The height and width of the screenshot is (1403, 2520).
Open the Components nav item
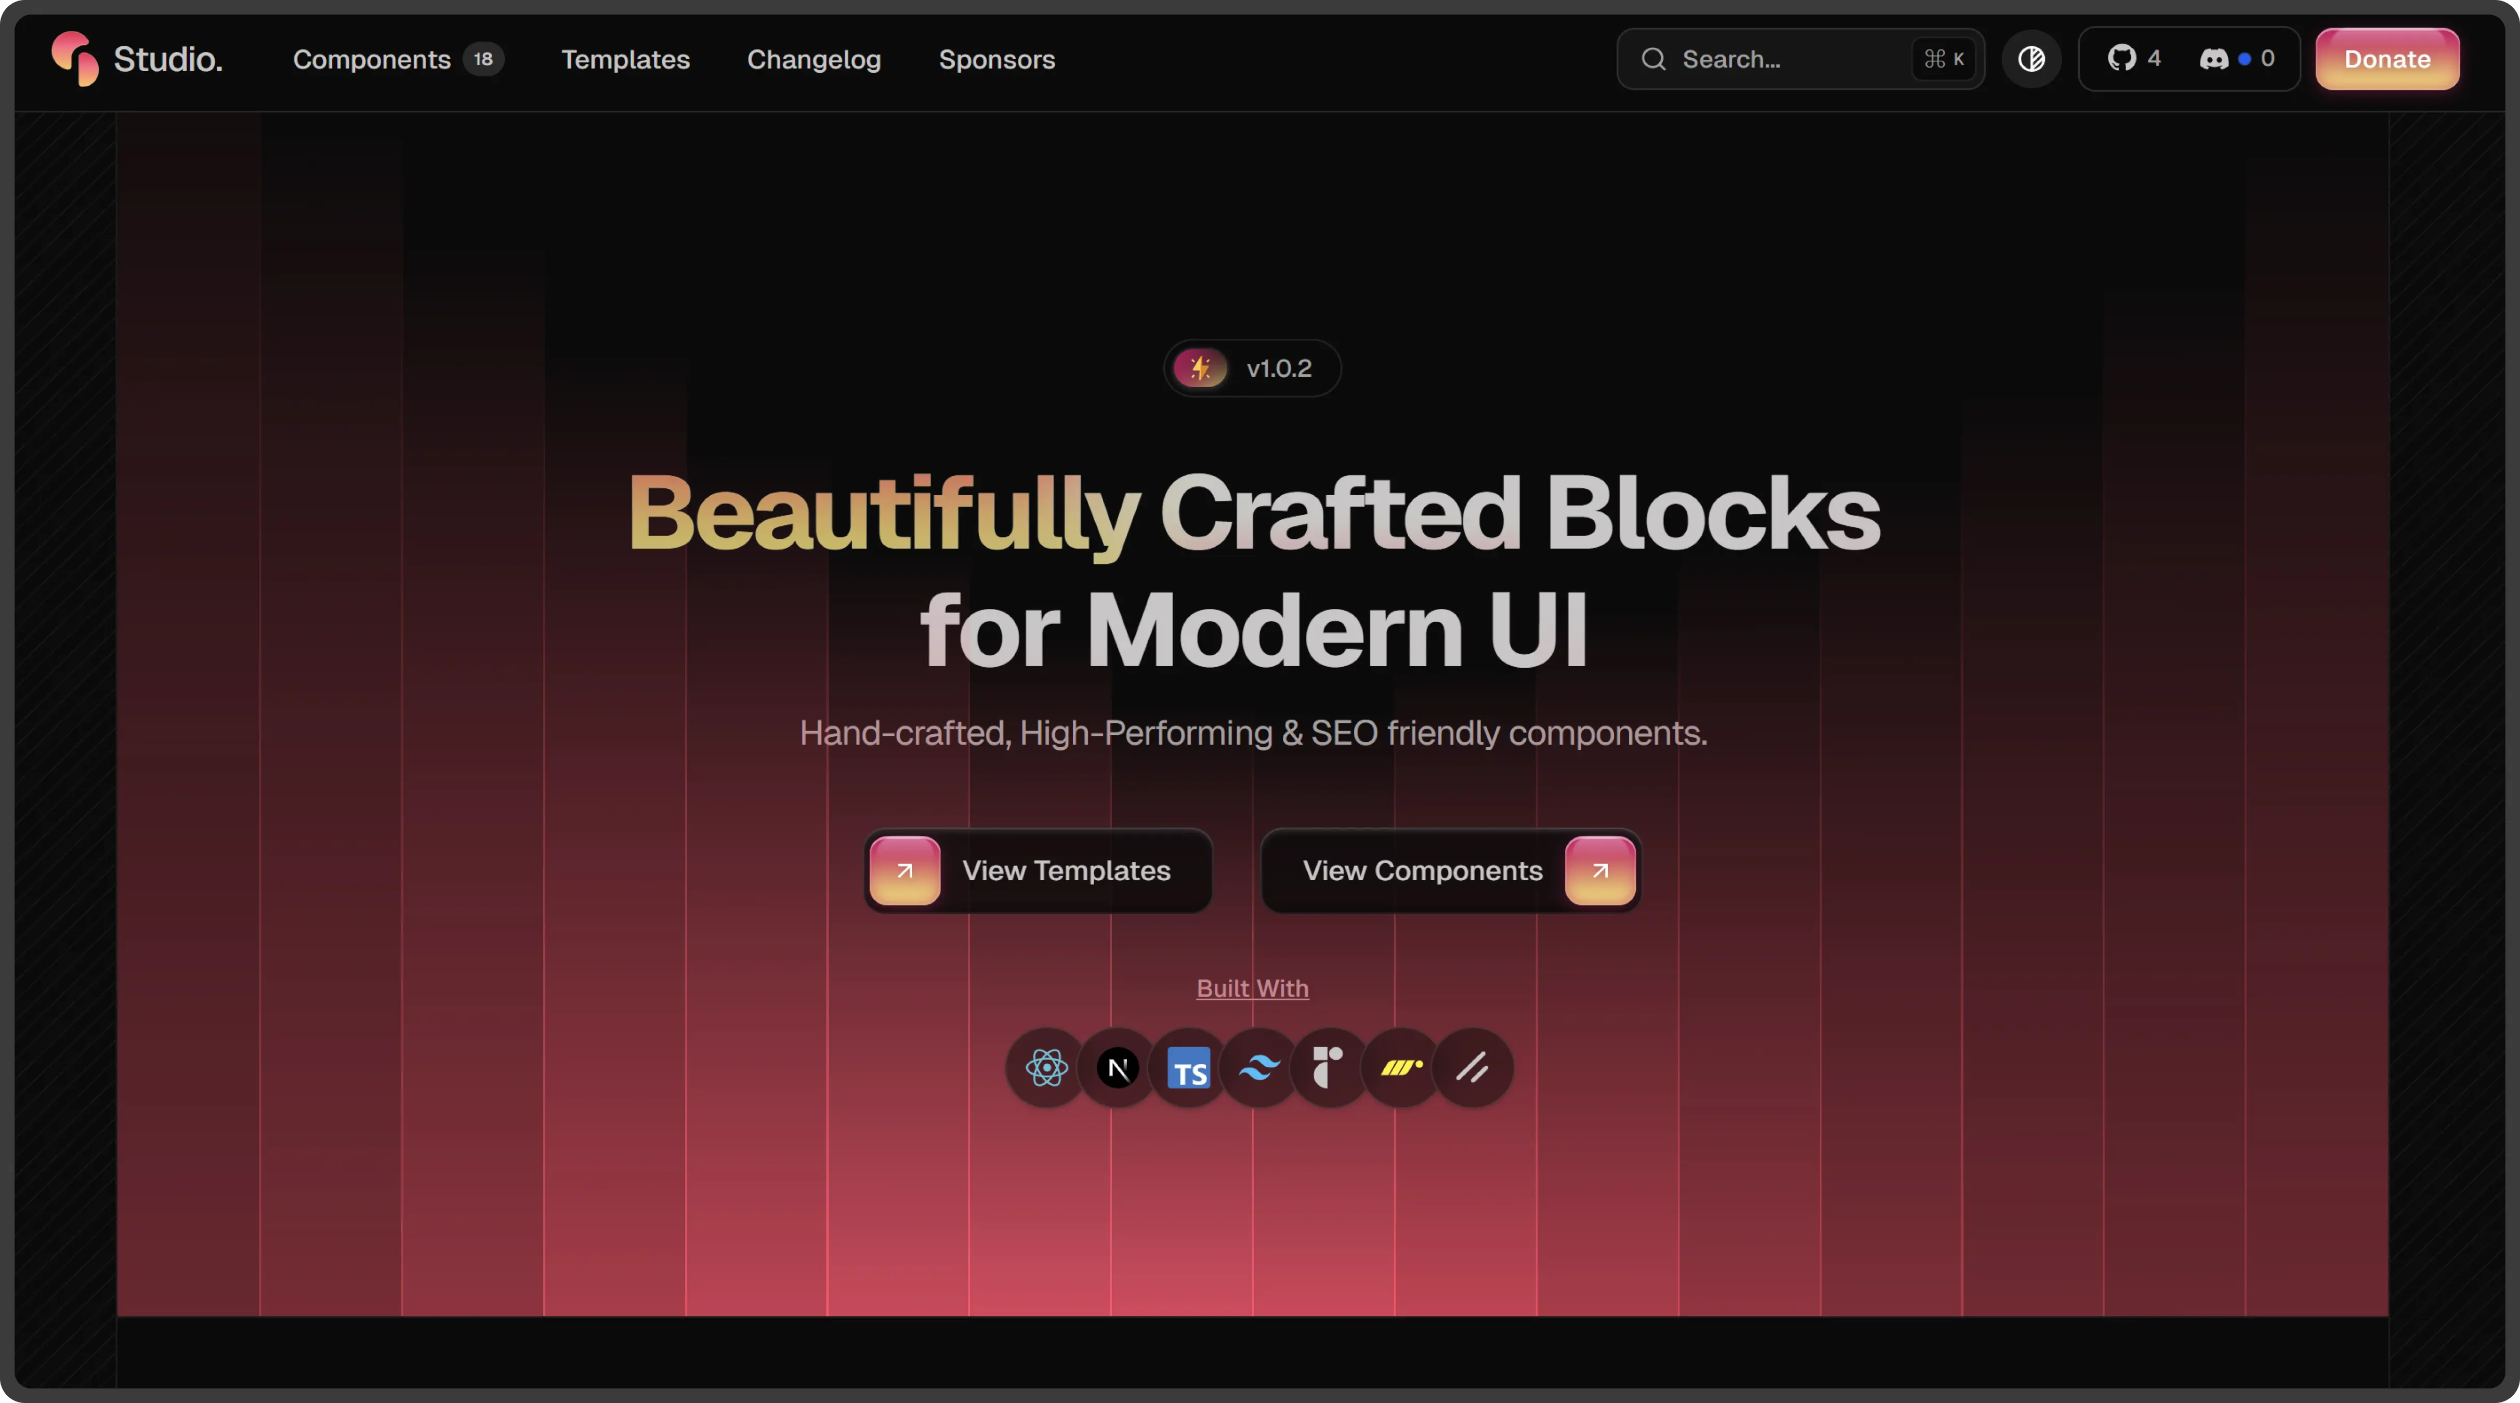click(x=372, y=60)
